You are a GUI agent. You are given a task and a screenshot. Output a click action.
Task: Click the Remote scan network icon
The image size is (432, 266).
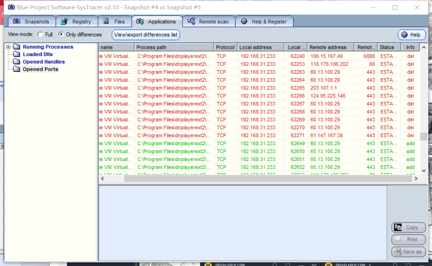191,21
